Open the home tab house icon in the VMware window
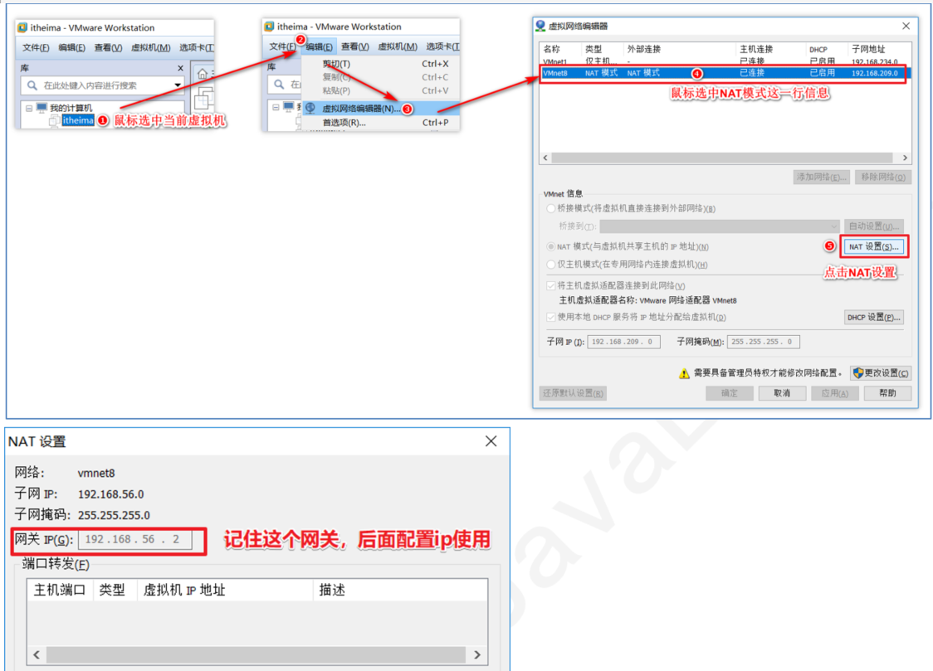 coord(203,74)
